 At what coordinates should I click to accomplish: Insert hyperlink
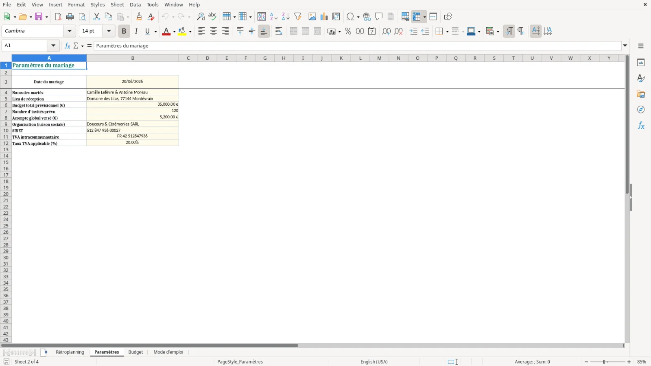tap(367, 17)
